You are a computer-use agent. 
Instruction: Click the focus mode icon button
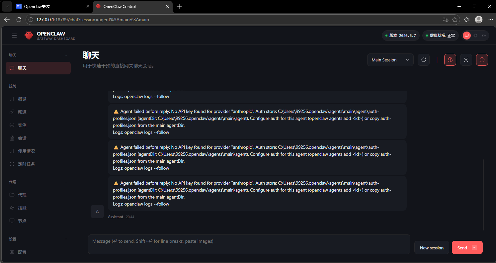click(466, 60)
